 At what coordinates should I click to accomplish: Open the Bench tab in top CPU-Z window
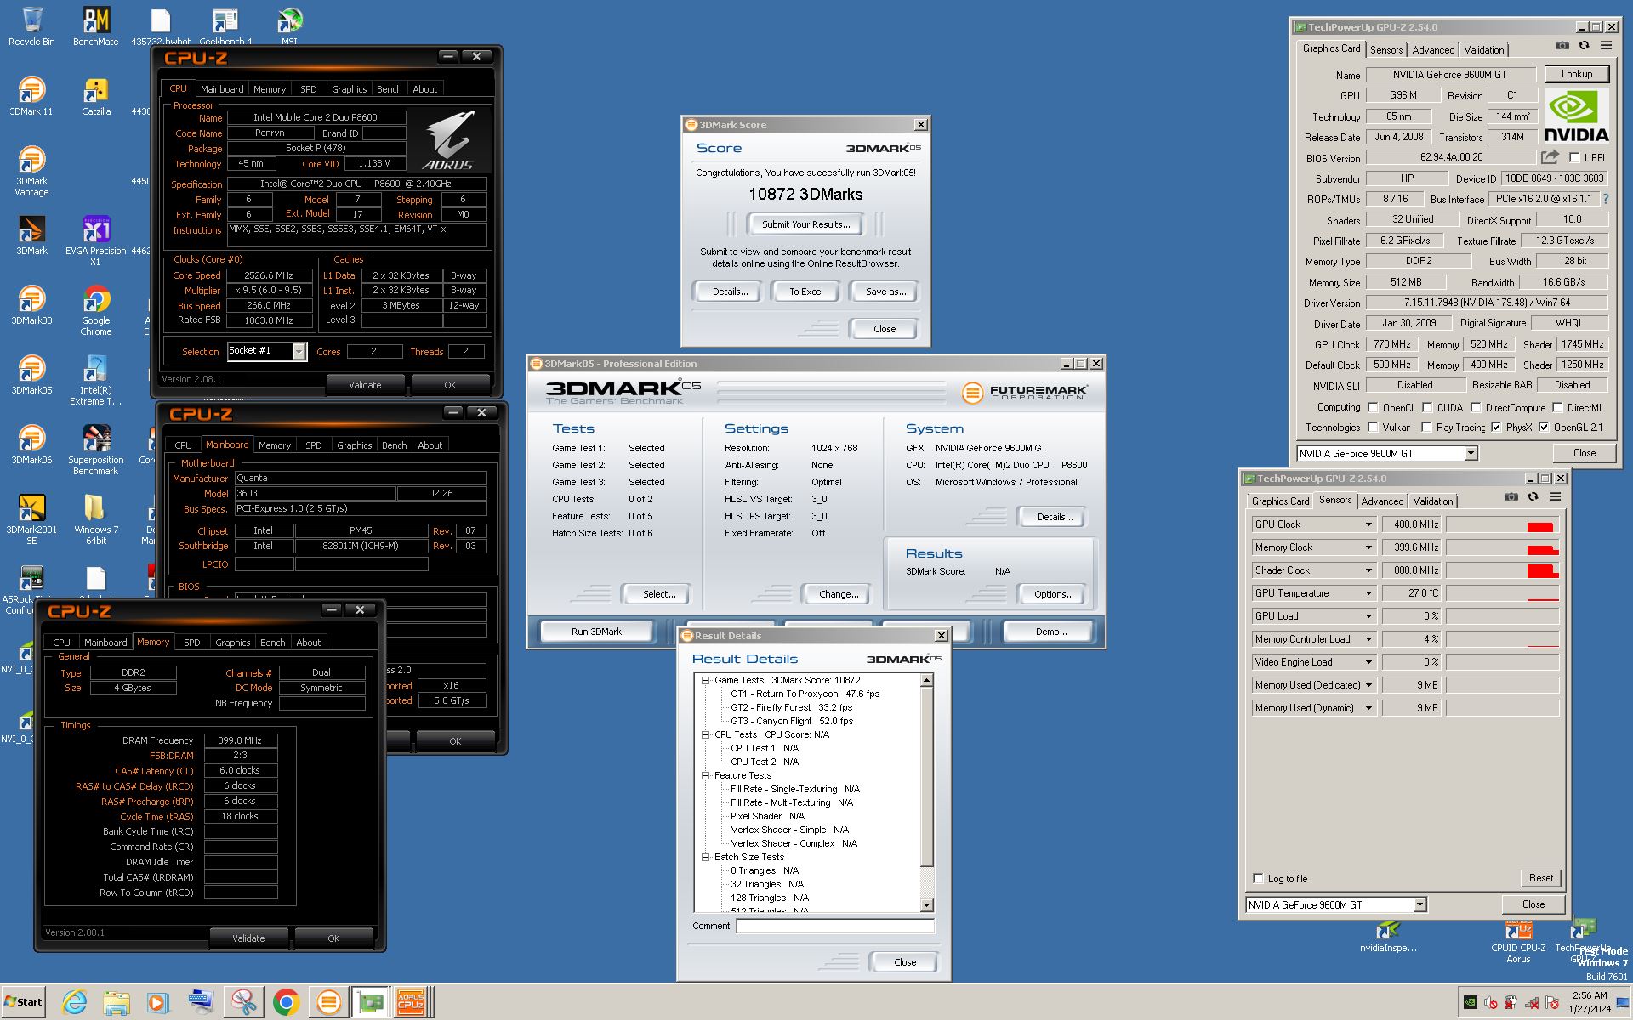[x=389, y=89]
